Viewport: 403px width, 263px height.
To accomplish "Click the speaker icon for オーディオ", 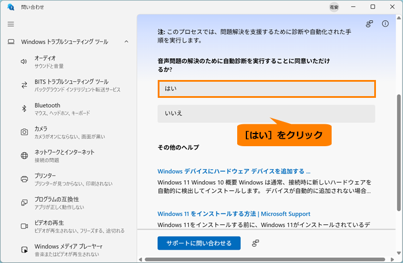I will pyautogui.click(x=24, y=62).
